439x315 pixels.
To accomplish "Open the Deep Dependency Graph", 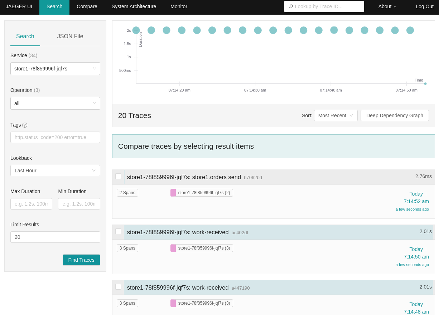I will tap(395, 115).
